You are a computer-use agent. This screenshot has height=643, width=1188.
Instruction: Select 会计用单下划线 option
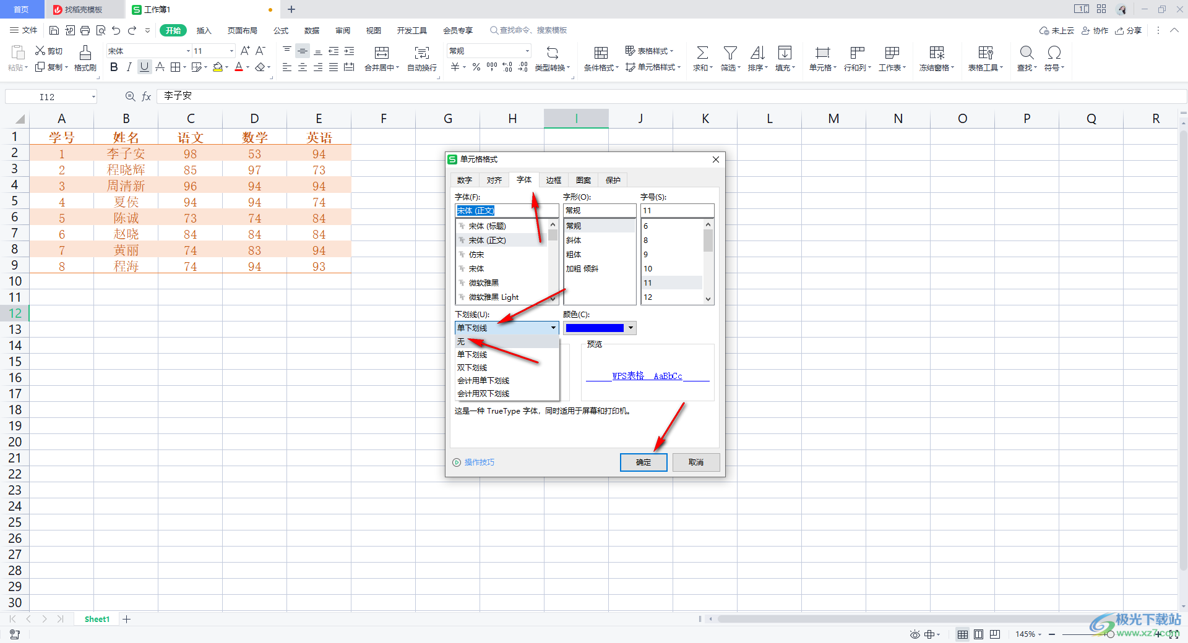[x=507, y=380]
